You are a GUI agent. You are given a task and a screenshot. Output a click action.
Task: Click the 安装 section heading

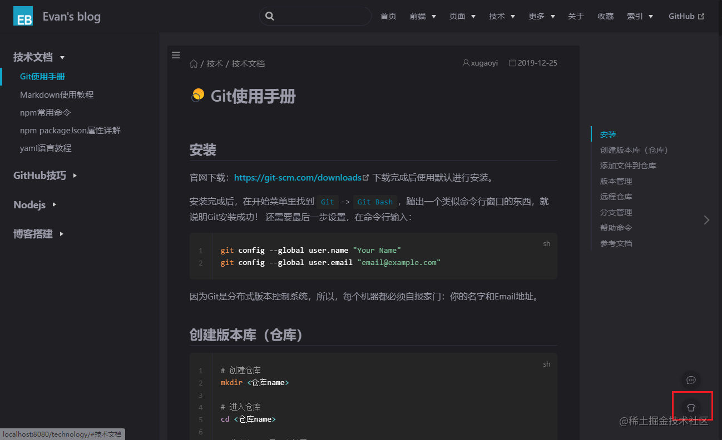(202, 150)
